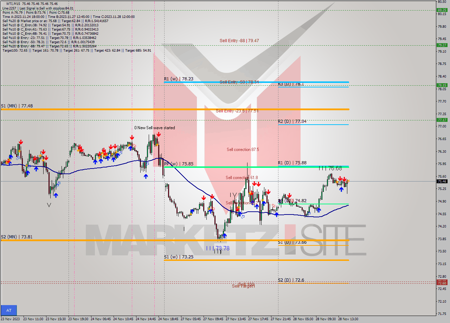450x323 pixels.
Task: Click the 'Sell Target1' label
Action: pos(243,286)
